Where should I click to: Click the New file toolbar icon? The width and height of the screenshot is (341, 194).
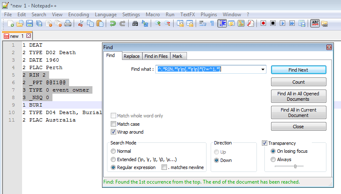[x=11, y=24]
